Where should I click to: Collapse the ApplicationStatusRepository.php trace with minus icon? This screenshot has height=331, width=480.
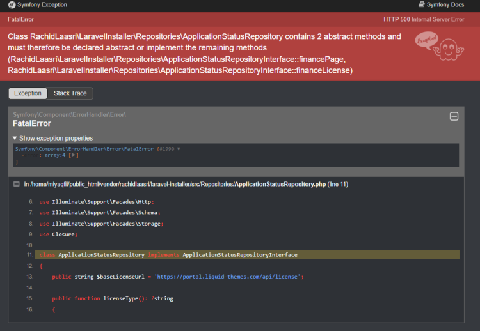tap(16, 184)
